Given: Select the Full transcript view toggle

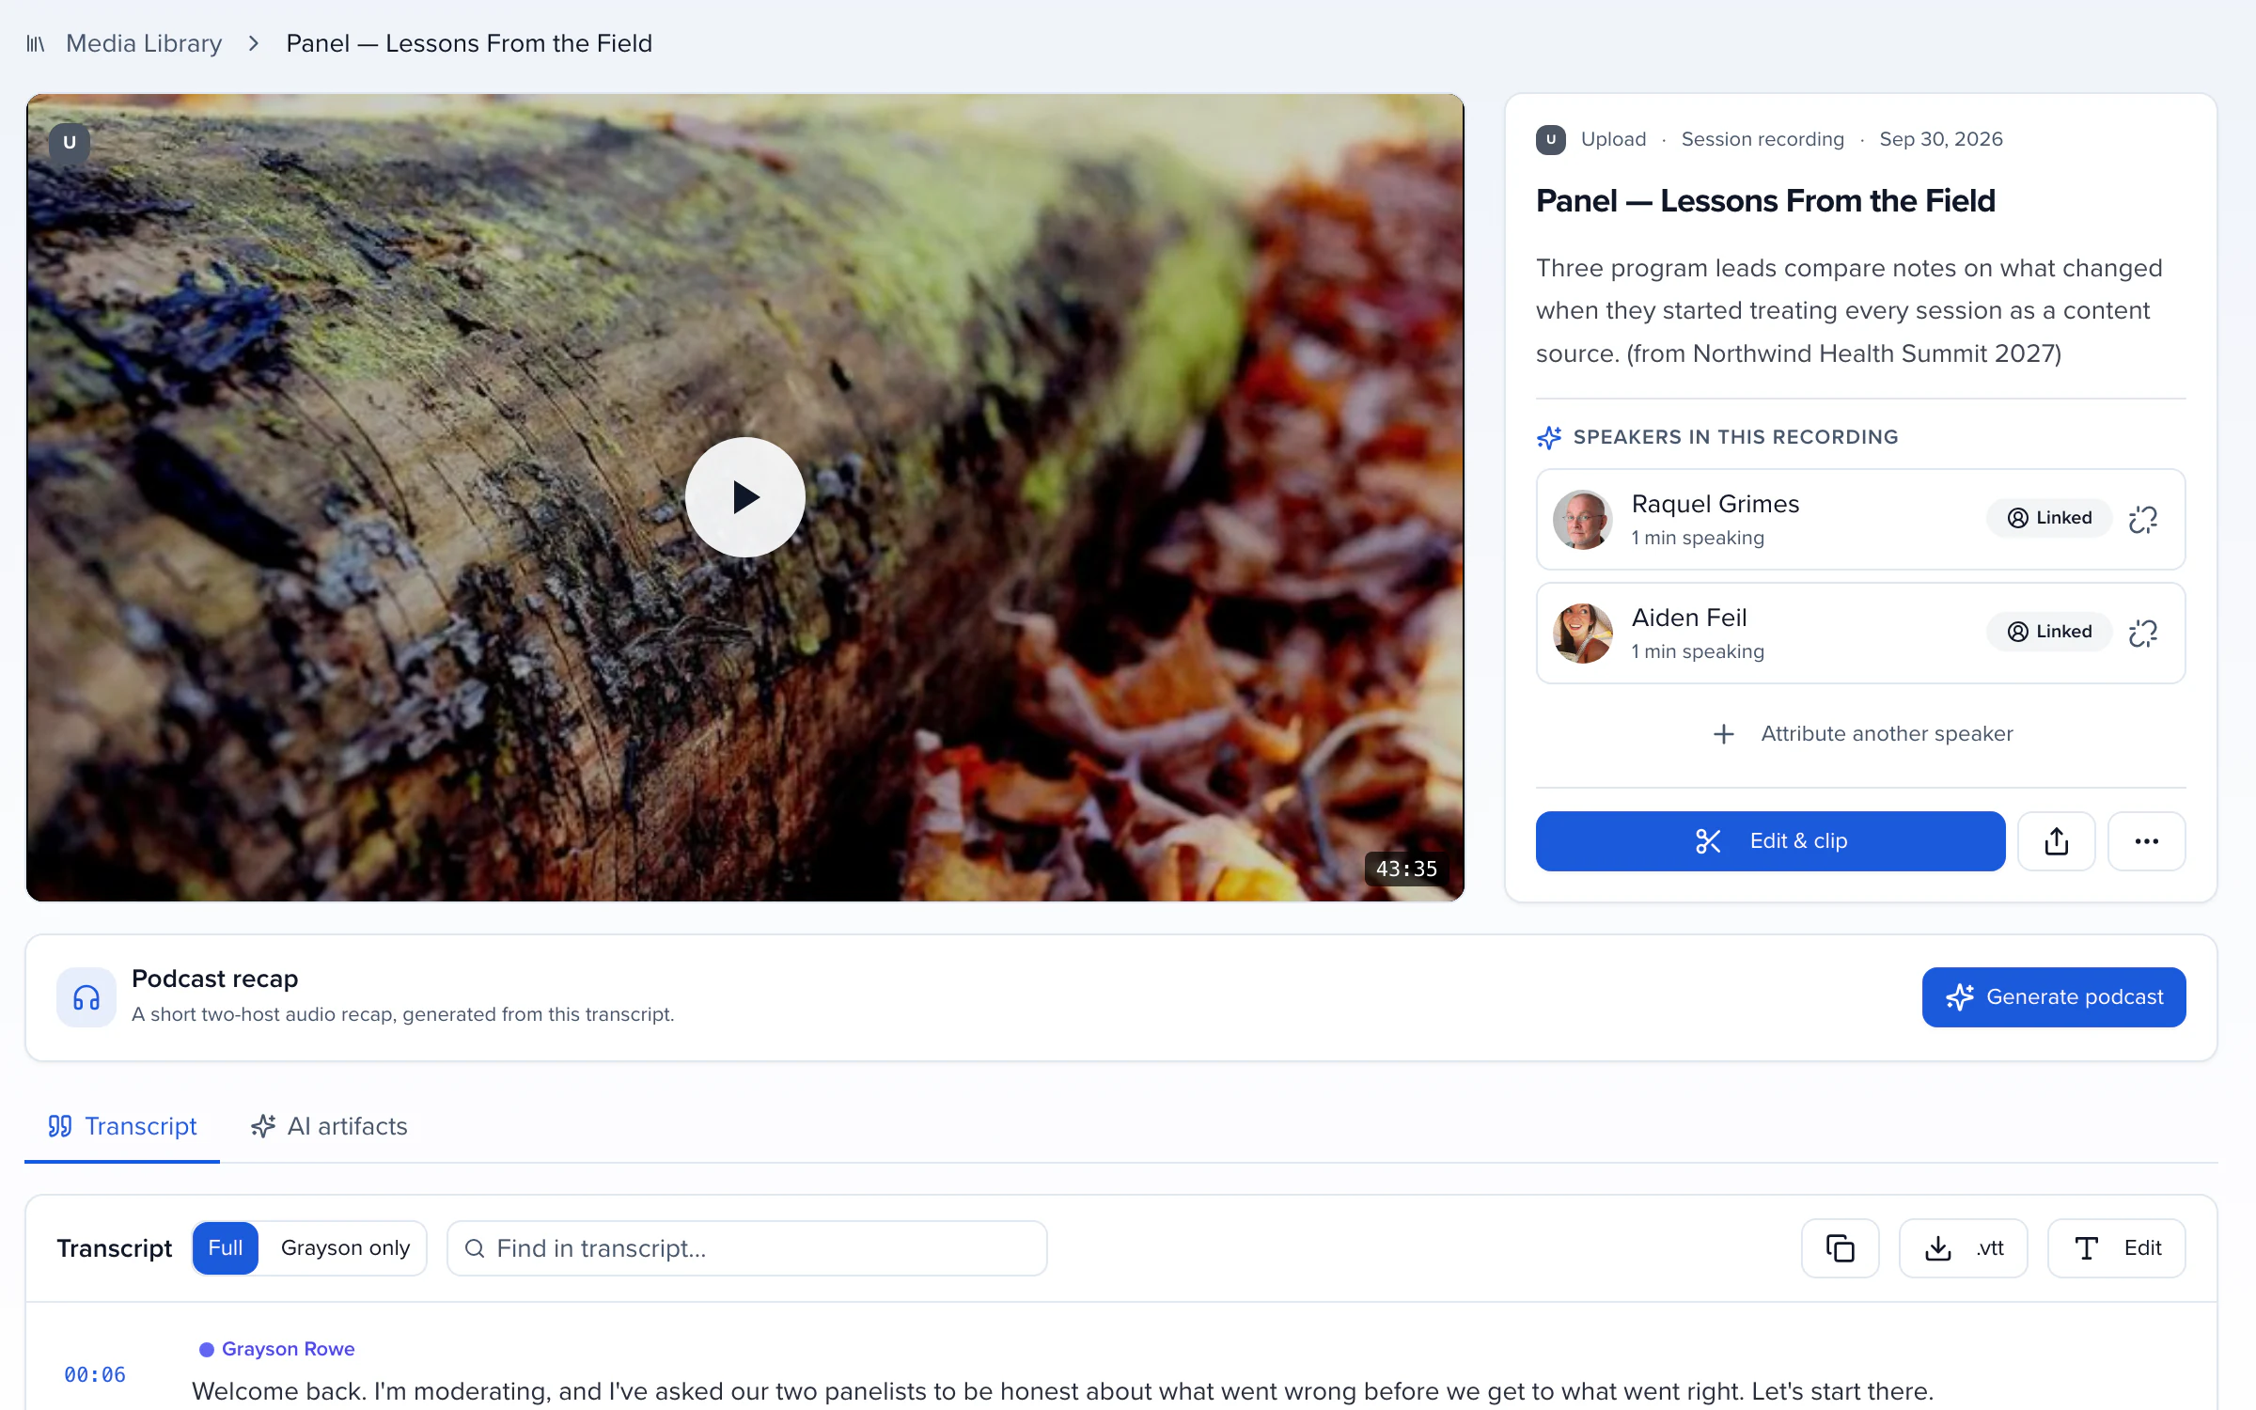Looking at the screenshot, I should click(x=226, y=1248).
